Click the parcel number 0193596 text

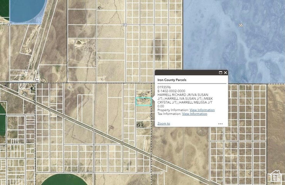164,87
